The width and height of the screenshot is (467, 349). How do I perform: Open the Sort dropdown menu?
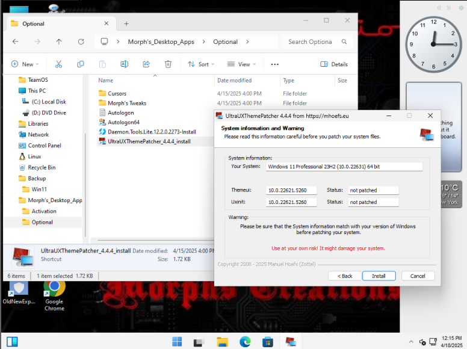(201, 64)
